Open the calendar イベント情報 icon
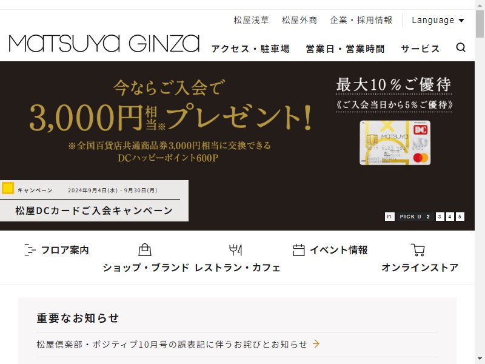485x364 pixels. (x=298, y=250)
